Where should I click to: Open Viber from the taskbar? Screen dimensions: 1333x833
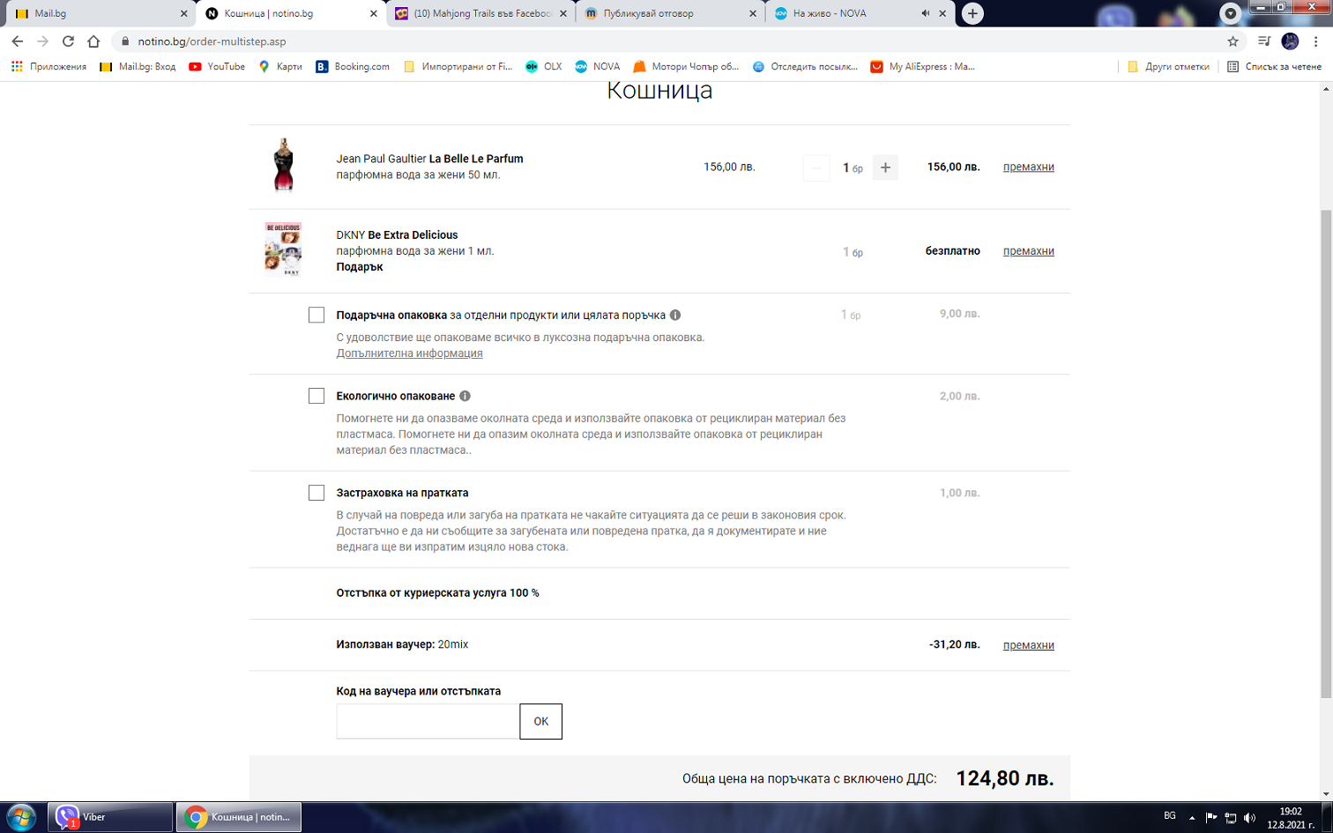pos(109,817)
